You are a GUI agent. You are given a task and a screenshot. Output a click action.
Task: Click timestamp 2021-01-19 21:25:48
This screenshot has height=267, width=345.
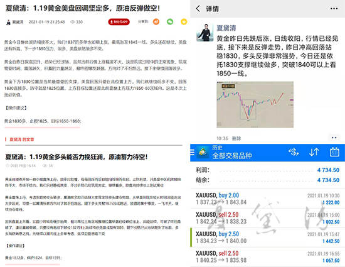(46, 22)
